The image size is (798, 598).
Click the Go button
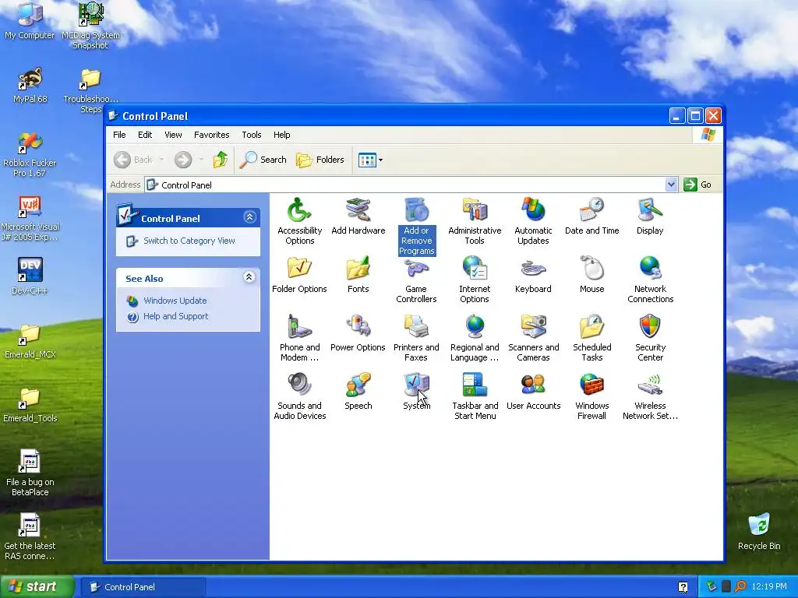click(697, 185)
